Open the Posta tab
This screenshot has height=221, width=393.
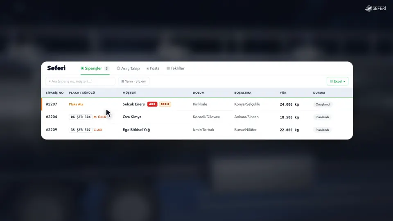coord(153,68)
